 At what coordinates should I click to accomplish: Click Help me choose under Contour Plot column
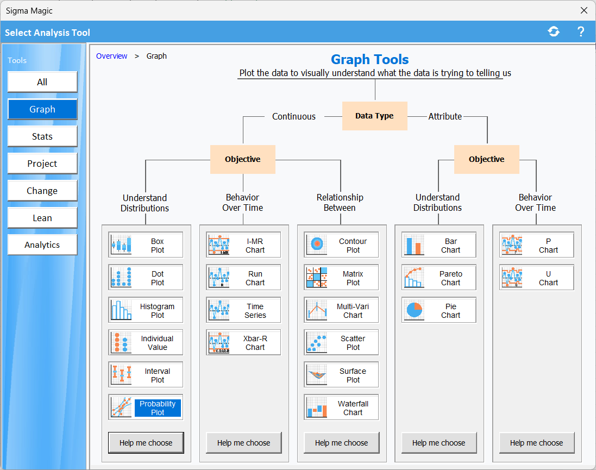pyautogui.click(x=341, y=443)
